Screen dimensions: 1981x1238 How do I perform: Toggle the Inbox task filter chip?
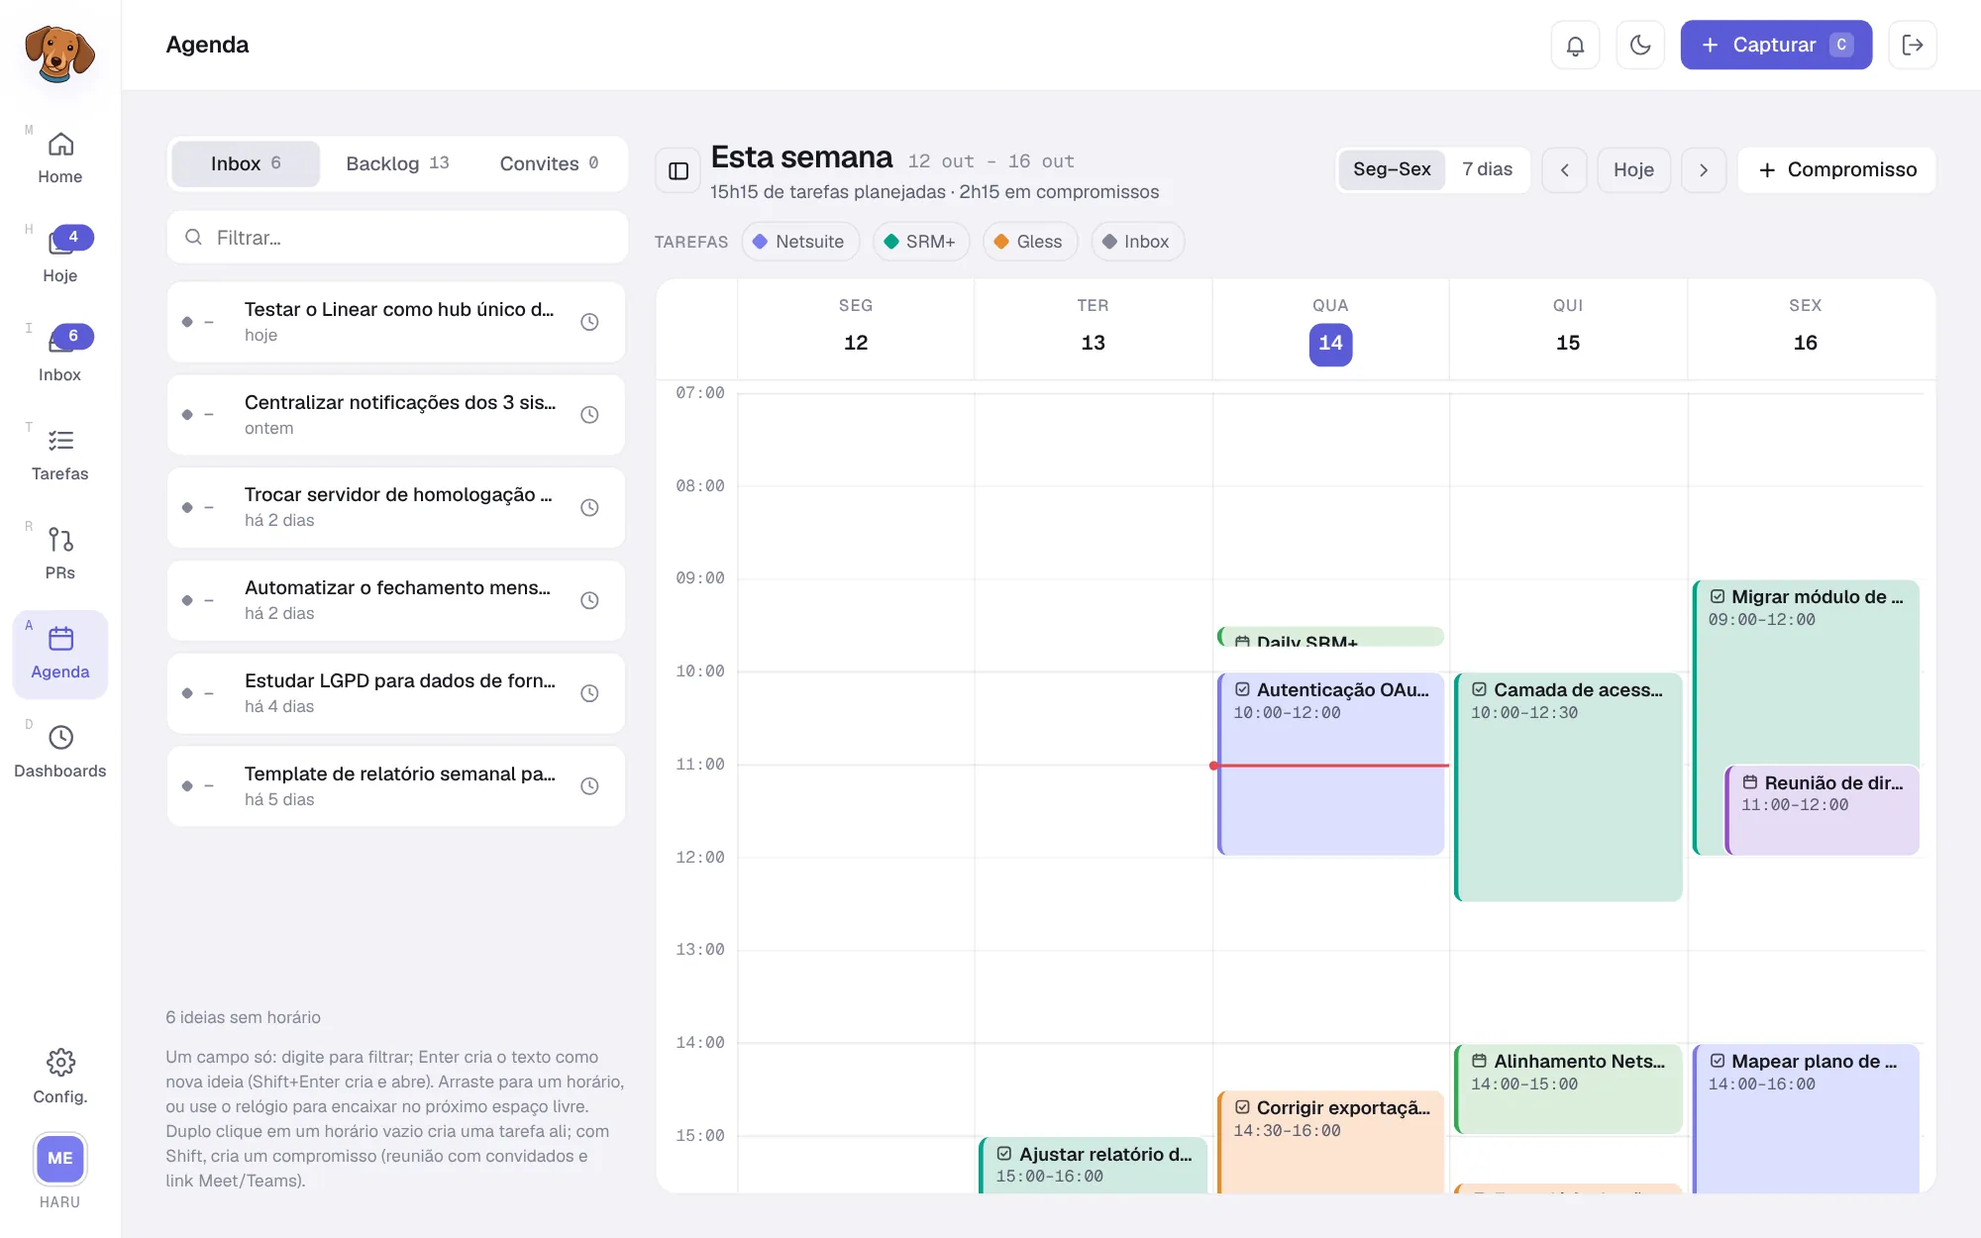coord(1137,242)
